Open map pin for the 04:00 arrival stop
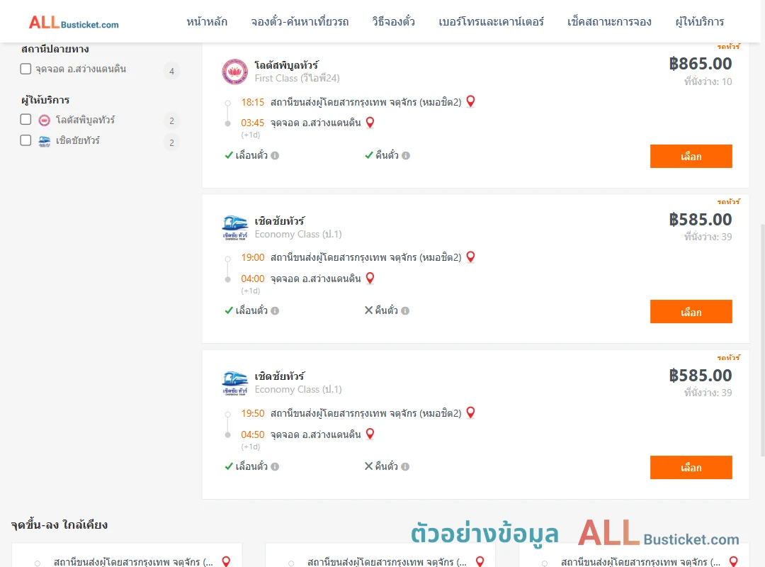Viewport: 765px width, 567px height. pos(370,278)
